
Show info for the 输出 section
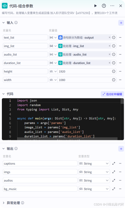tap(16, 149)
